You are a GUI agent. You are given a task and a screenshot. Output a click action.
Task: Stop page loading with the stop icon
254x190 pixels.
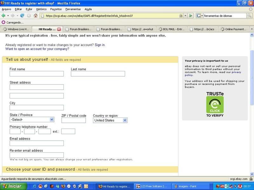click(x=29, y=16)
